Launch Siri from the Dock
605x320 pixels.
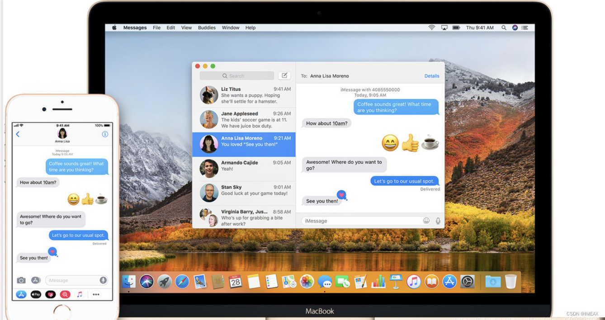(147, 282)
